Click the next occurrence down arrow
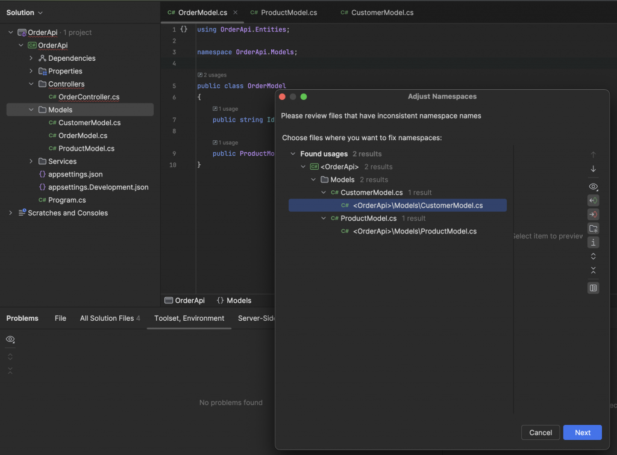The width and height of the screenshot is (617, 455). pyautogui.click(x=594, y=169)
